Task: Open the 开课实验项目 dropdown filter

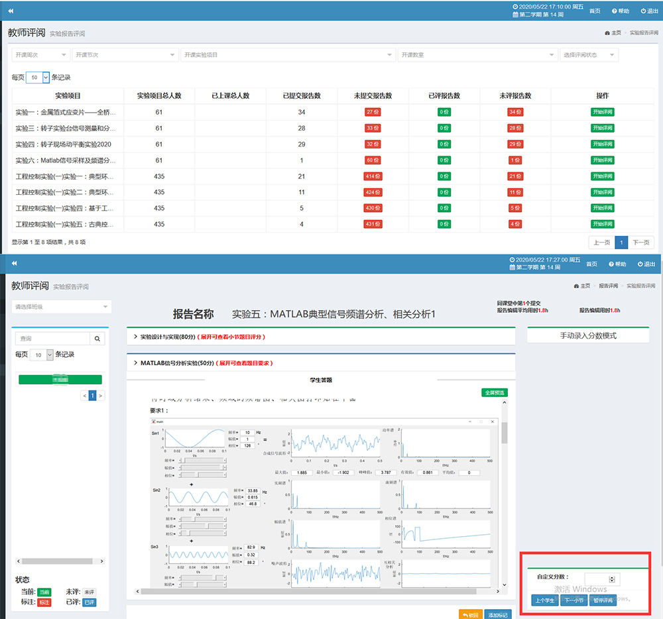Action: [288, 55]
